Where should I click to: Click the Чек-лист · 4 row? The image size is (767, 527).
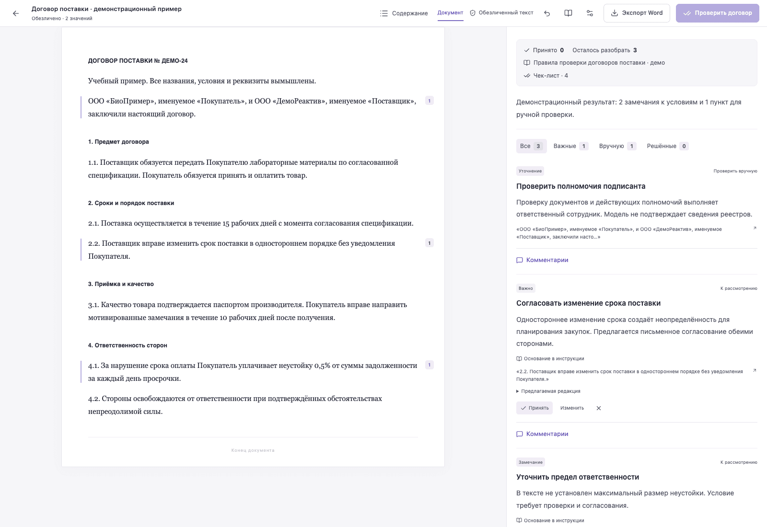[546, 76]
